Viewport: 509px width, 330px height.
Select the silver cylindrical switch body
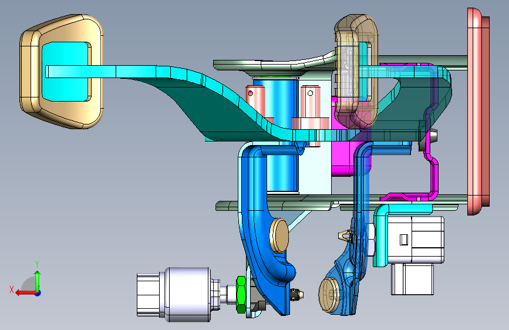[188, 295]
